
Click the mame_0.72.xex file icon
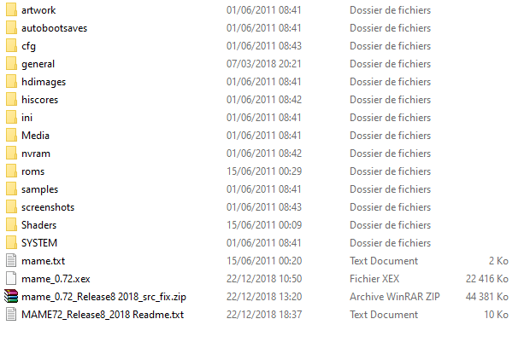pyautogui.click(x=11, y=279)
